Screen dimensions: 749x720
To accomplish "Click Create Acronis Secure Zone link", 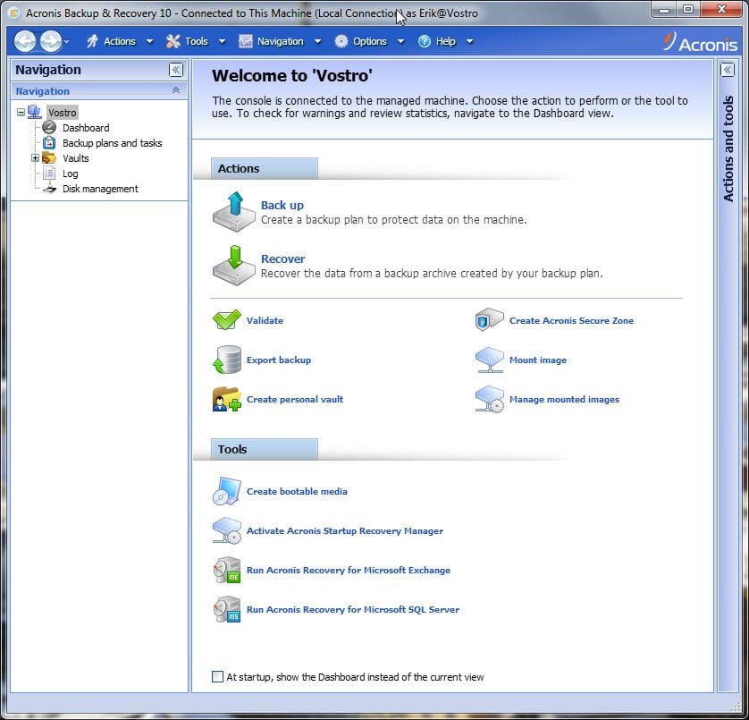I will pos(571,321).
